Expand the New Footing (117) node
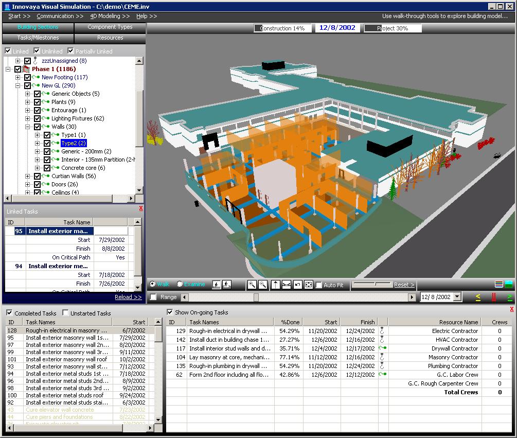Viewport: 517px width, 438px height. (x=18, y=77)
